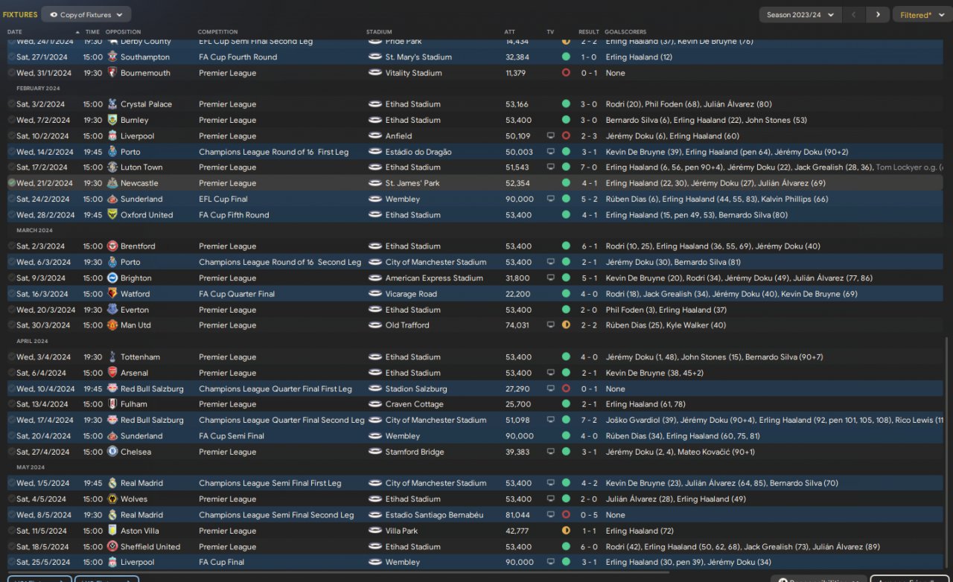Click the Watford club badge
The width and height of the screenshot is (953, 582).
(112, 294)
